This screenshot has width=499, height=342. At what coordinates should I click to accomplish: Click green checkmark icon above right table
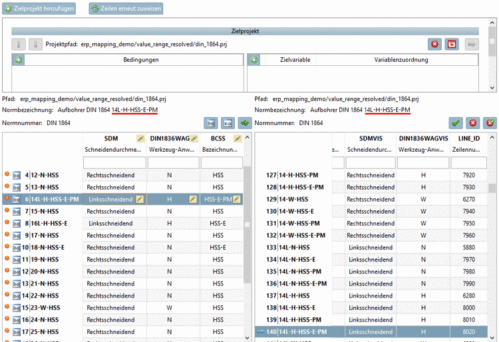(x=456, y=123)
